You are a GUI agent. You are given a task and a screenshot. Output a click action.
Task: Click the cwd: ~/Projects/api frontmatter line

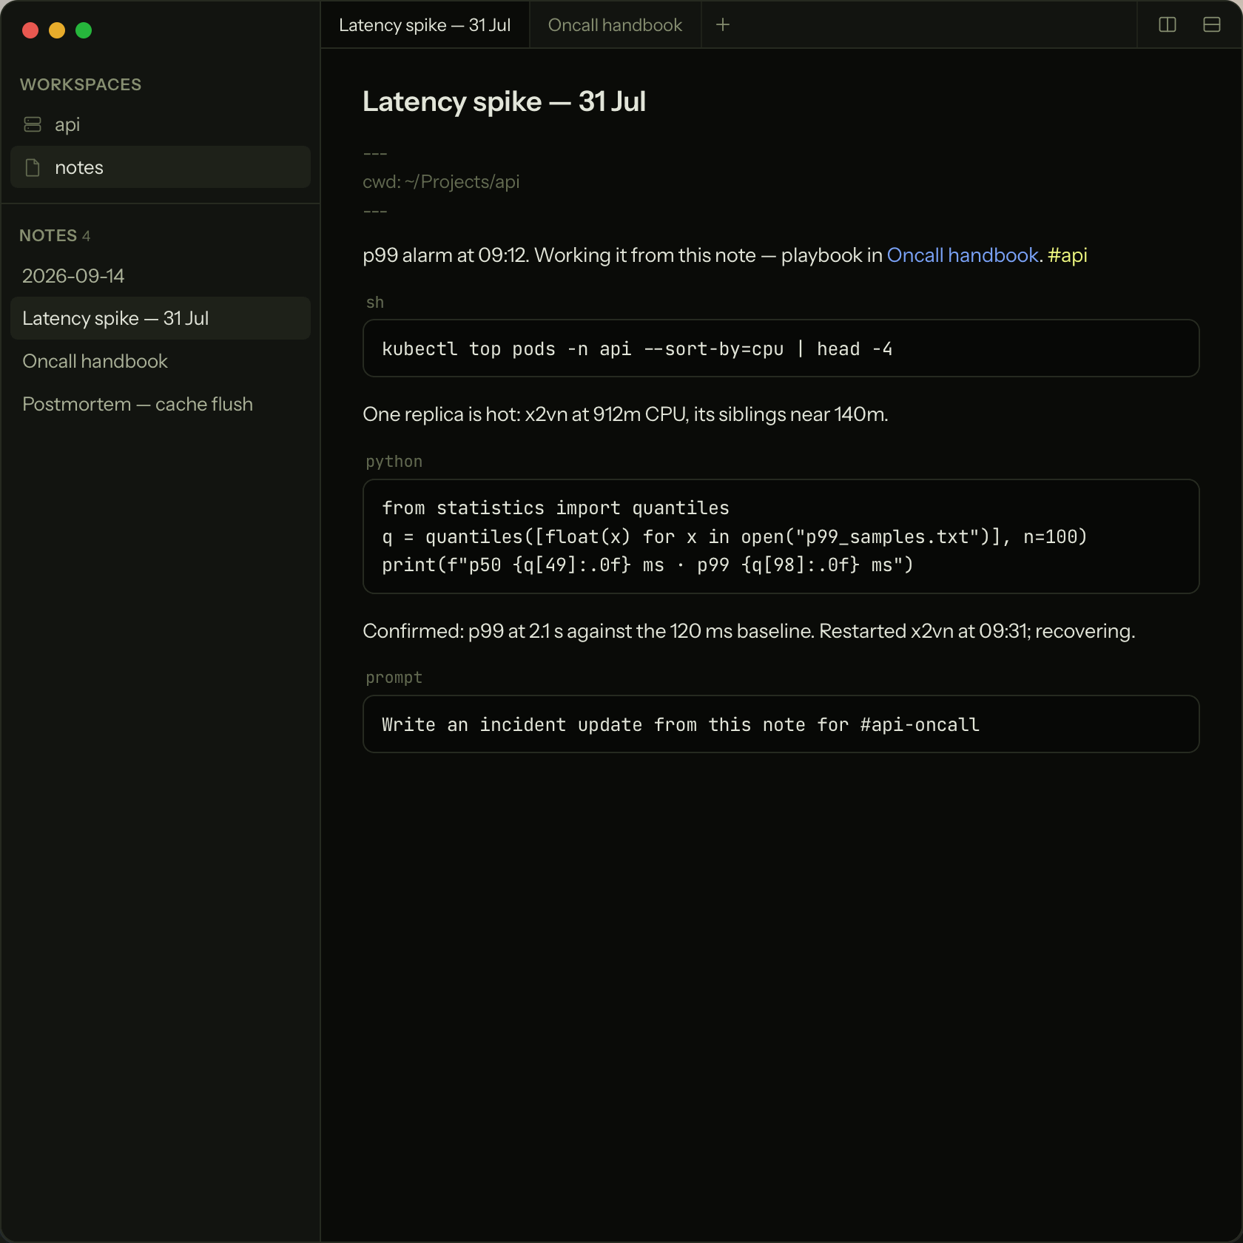click(441, 182)
